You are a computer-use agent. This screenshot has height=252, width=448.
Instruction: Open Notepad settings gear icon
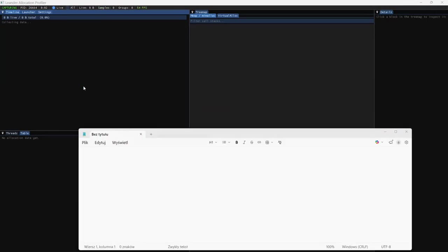(406, 142)
